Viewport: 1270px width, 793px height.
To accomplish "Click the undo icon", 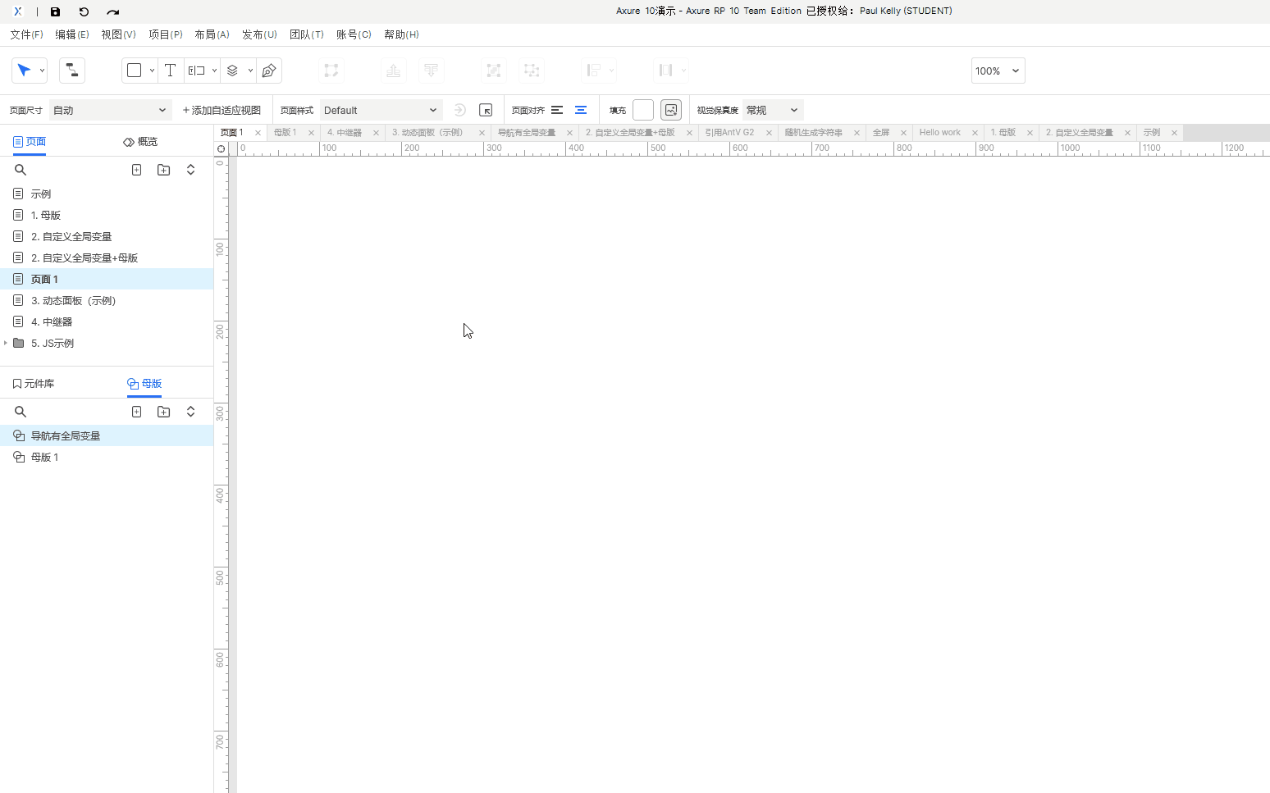I will 84,11.
